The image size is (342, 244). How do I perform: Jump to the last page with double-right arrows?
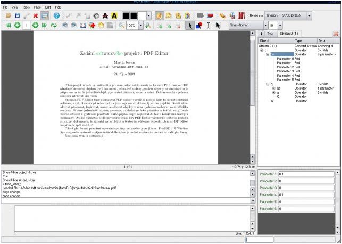click(x=44, y=26)
